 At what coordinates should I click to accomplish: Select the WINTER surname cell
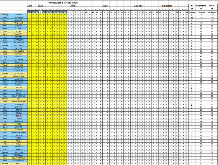point(19,107)
